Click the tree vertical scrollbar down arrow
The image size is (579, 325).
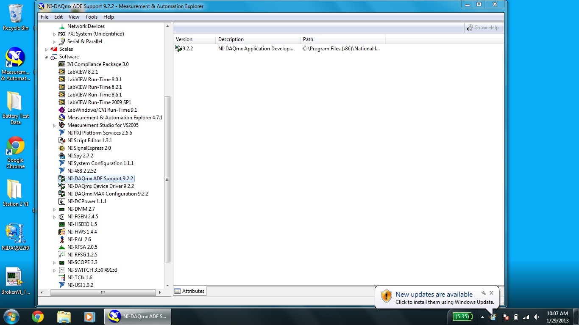(167, 286)
